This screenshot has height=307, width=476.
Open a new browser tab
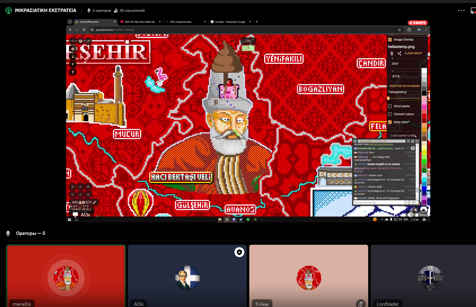click(x=257, y=22)
